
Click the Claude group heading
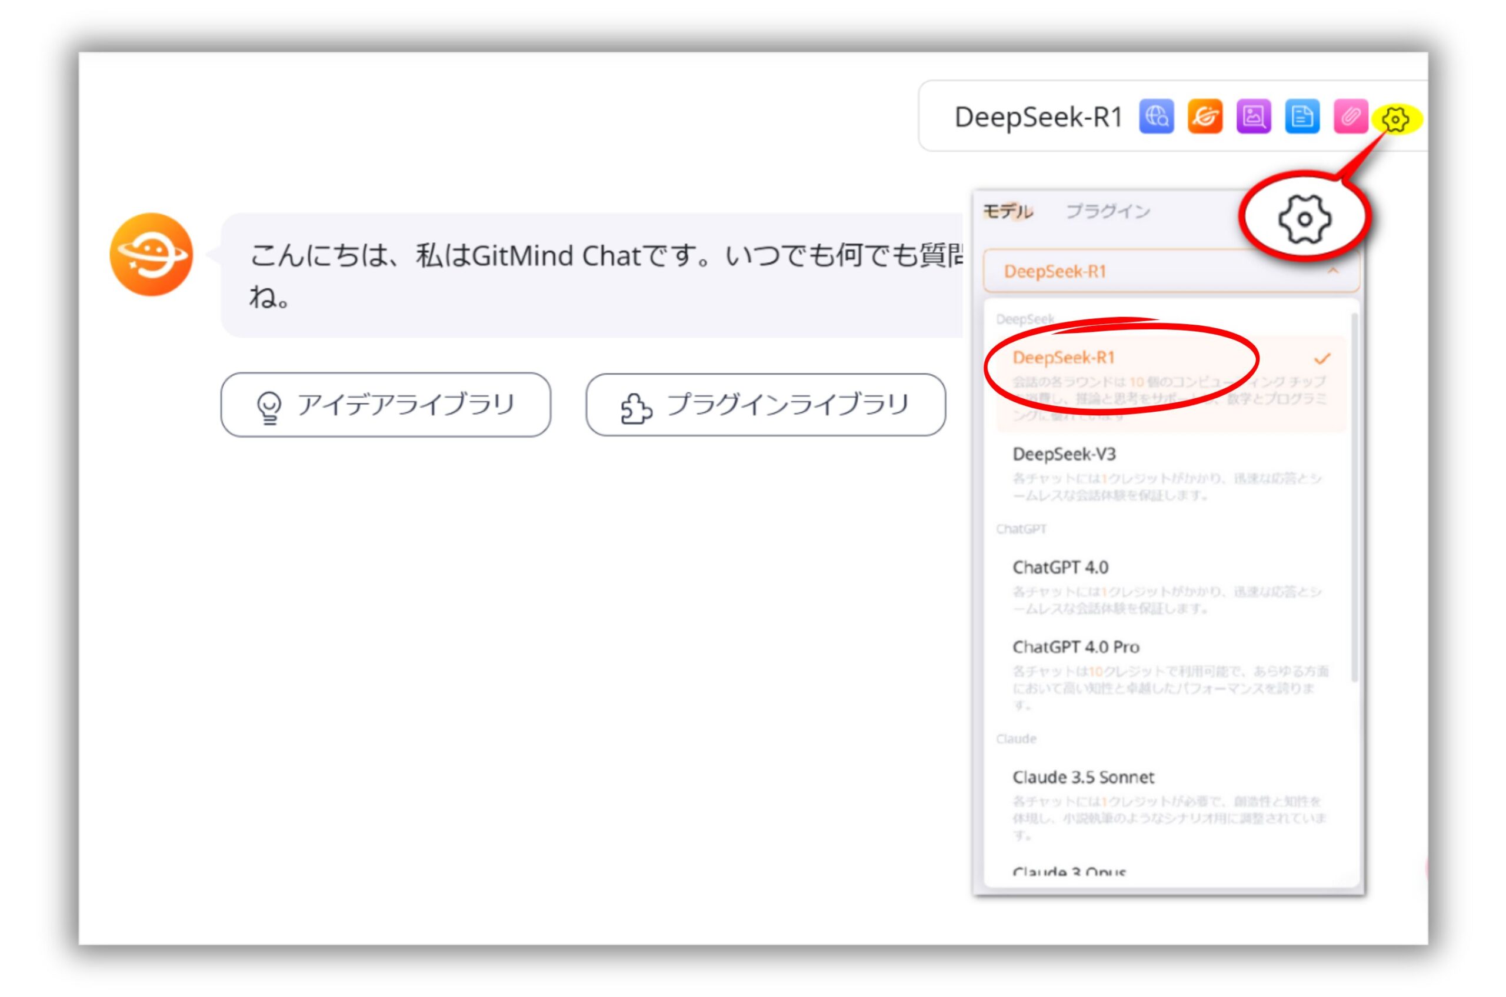click(x=1015, y=739)
